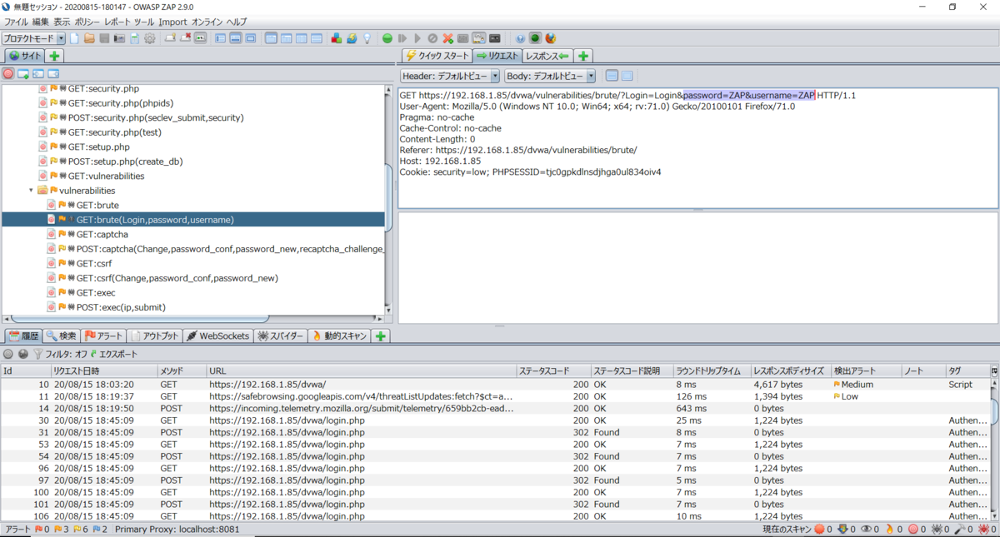Click the Firefox browser launch icon
The image size is (1000, 537).
click(550, 38)
